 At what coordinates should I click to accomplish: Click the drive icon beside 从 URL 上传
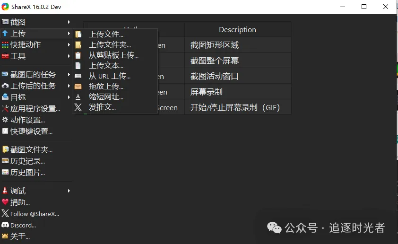(78, 76)
